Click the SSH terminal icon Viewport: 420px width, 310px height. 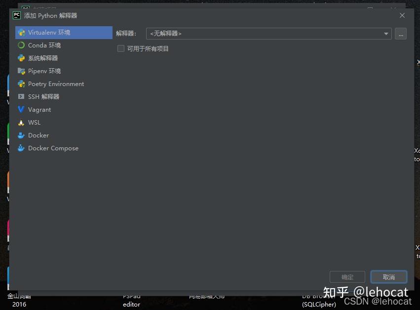21,96
